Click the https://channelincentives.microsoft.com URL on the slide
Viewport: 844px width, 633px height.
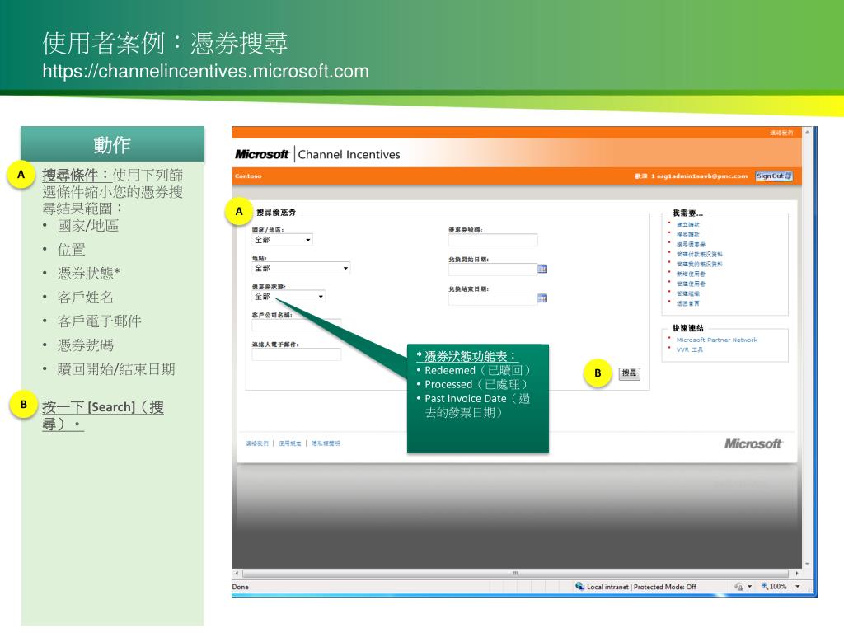pos(205,71)
